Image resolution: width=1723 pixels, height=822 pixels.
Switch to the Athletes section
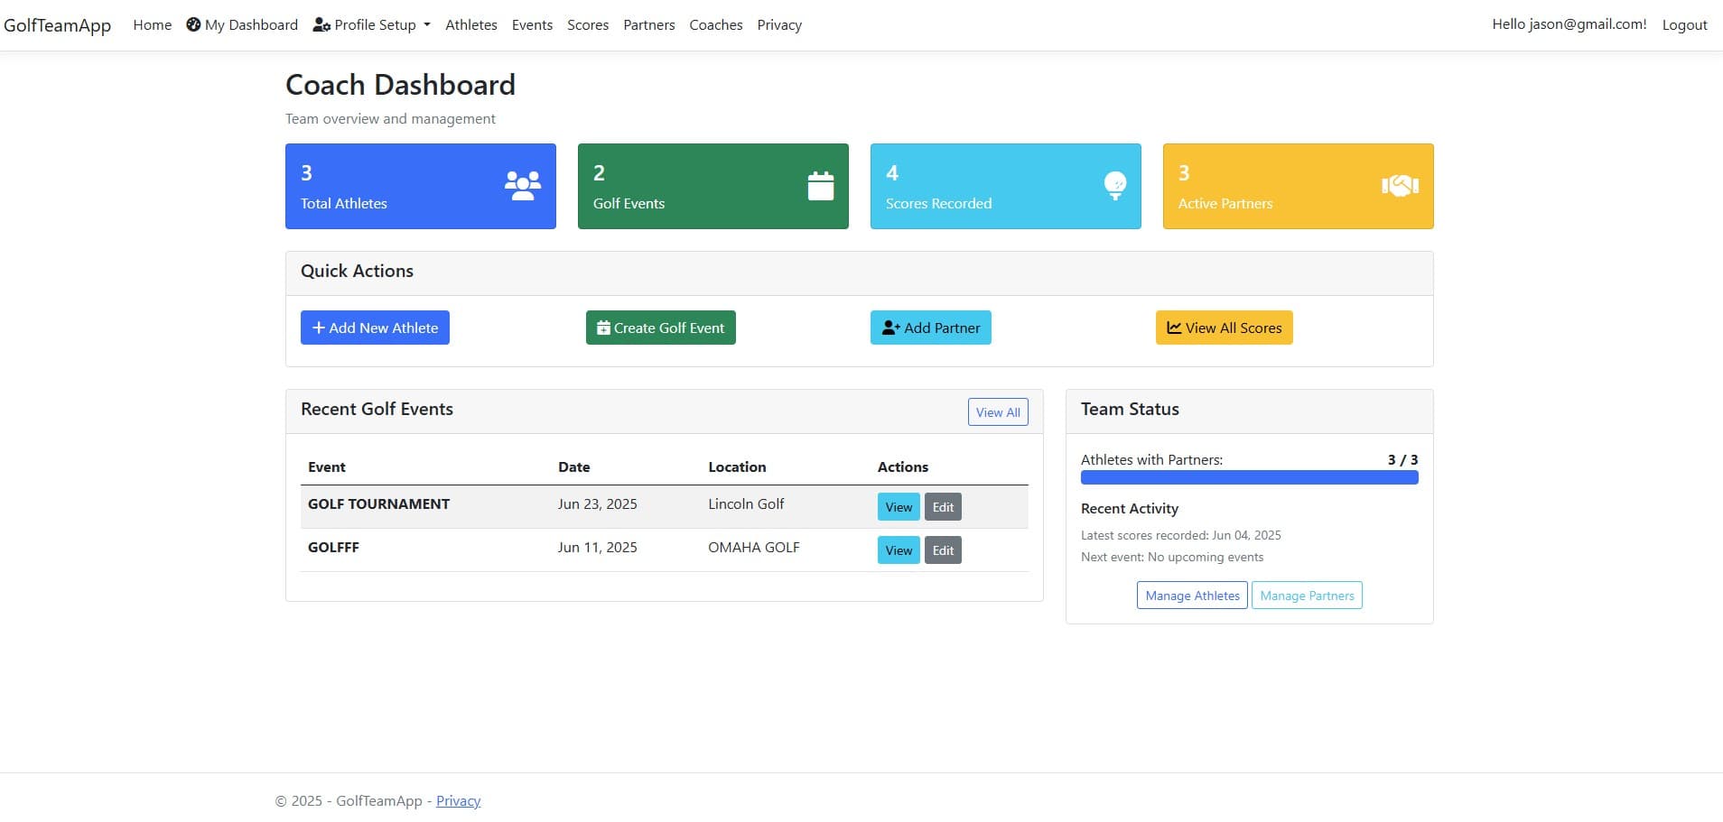[470, 24]
